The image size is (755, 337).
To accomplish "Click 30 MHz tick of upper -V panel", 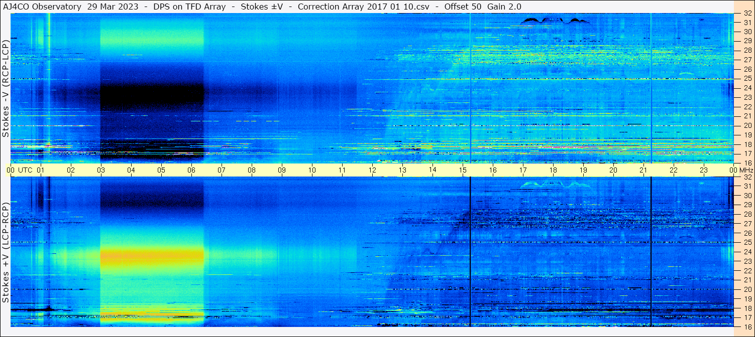I will (747, 32).
